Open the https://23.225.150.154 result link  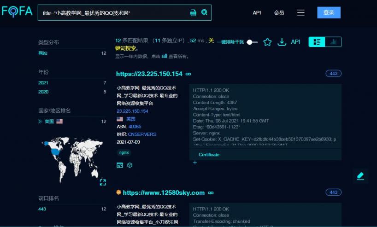pyautogui.click(x=149, y=74)
